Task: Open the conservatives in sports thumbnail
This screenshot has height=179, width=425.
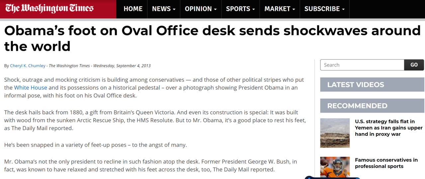Action: [335, 167]
